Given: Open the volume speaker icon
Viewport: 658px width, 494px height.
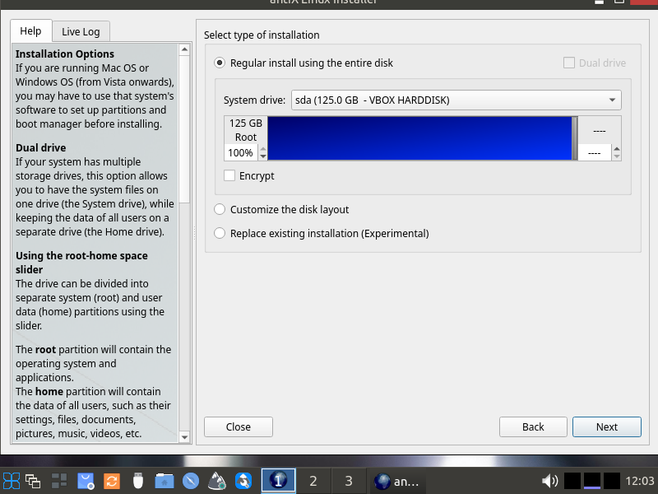Looking at the screenshot, I should pyautogui.click(x=549, y=481).
